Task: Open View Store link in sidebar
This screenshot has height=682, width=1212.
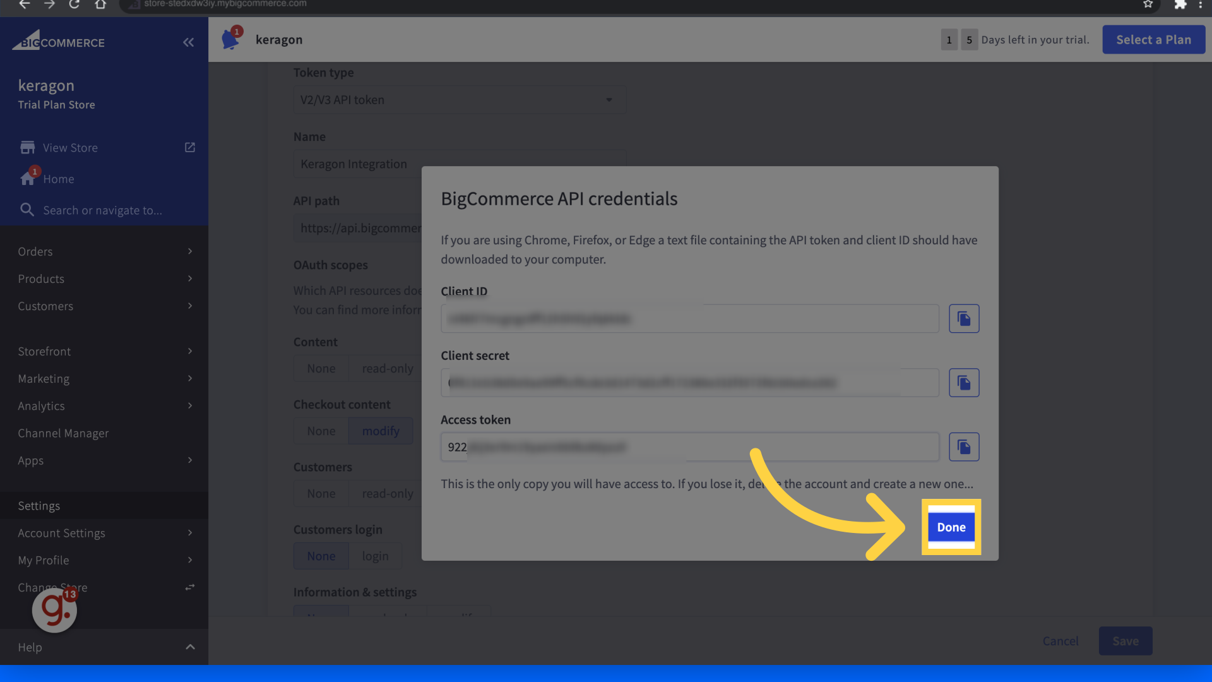Action: (70, 148)
